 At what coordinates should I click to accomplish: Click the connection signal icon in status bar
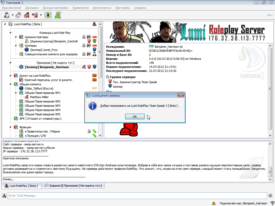click(x=272, y=203)
